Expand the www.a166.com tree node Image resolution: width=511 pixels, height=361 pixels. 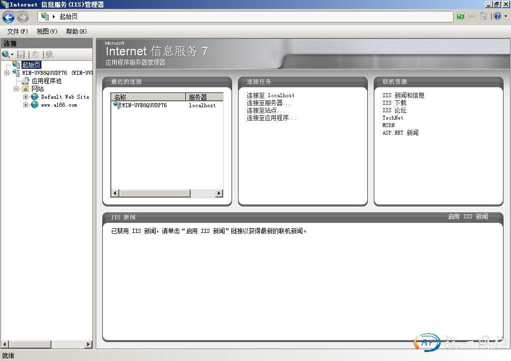pyautogui.click(x=26, y=105)
